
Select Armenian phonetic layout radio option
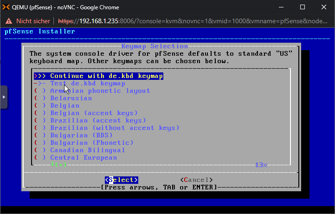pyautogui.click(x=92, y=91)
